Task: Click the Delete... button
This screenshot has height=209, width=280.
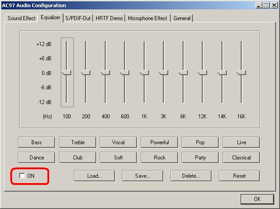Action: (x=191, y=176)
